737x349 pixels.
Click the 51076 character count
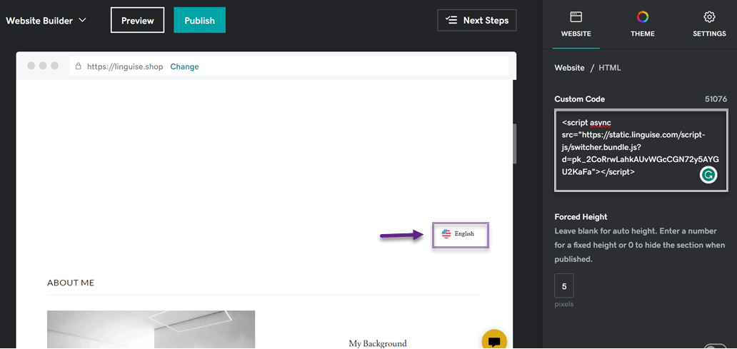[716, 99]
